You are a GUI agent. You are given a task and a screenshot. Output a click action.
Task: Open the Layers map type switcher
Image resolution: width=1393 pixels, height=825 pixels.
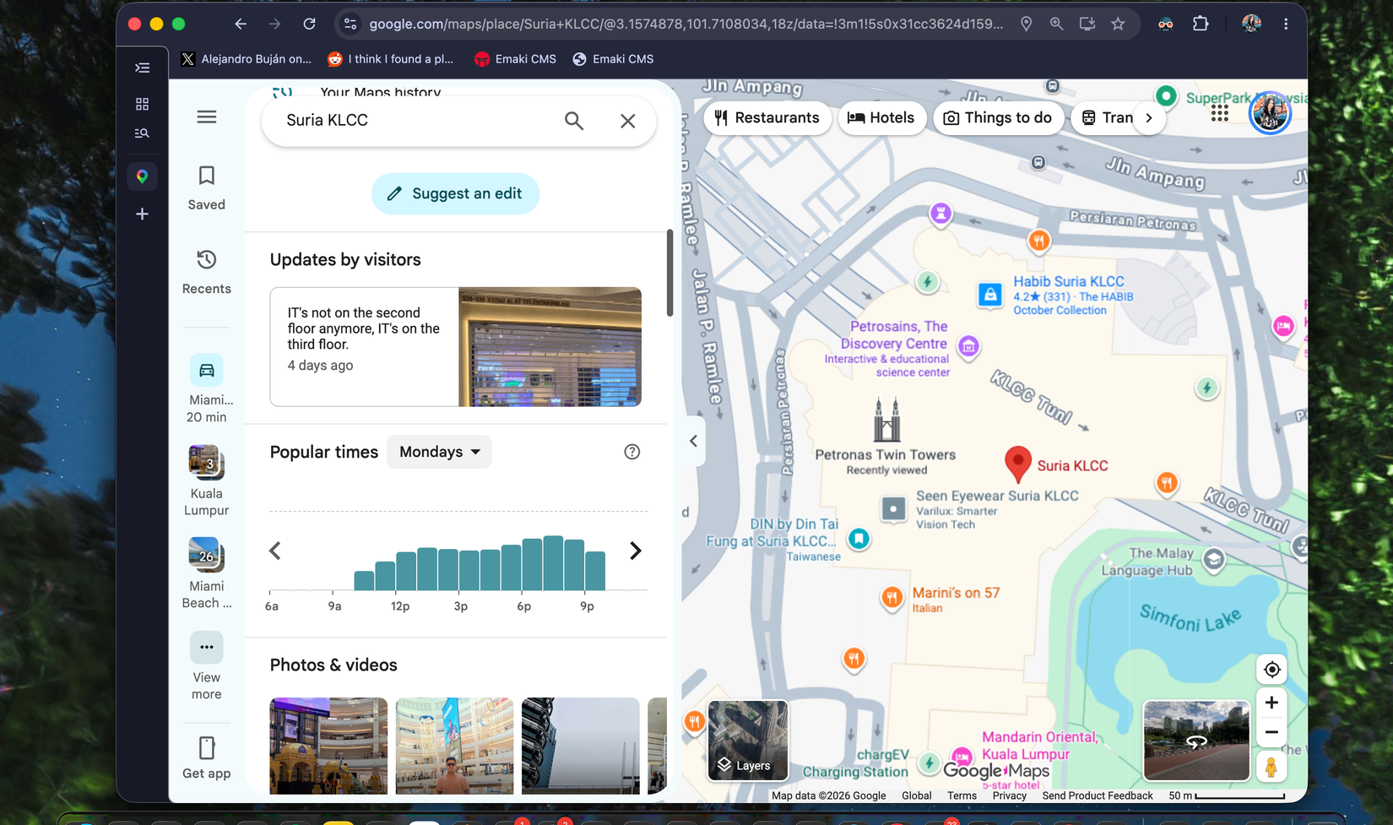click(x=748, y=741)
